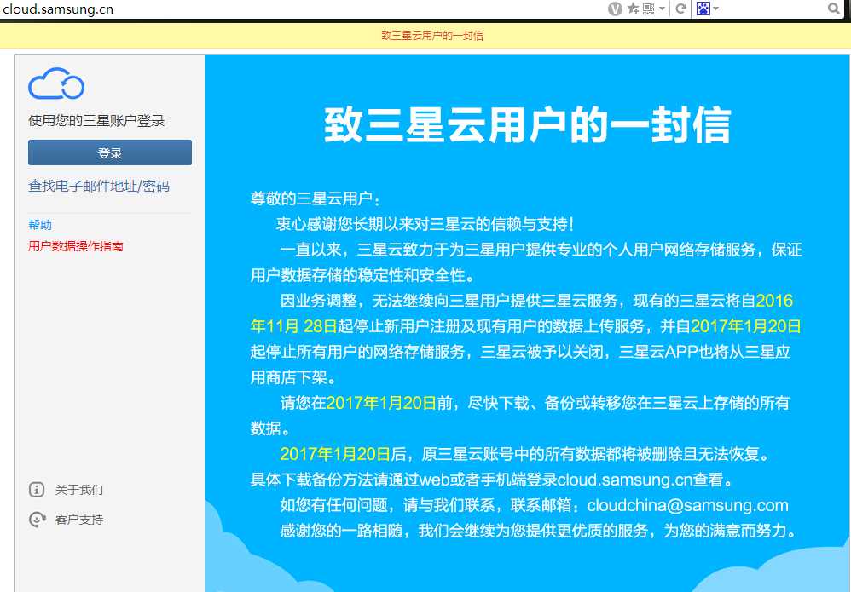851x592 pixels.
Task: Open the 客户支持 link text
Action: (x=79, y=520)
